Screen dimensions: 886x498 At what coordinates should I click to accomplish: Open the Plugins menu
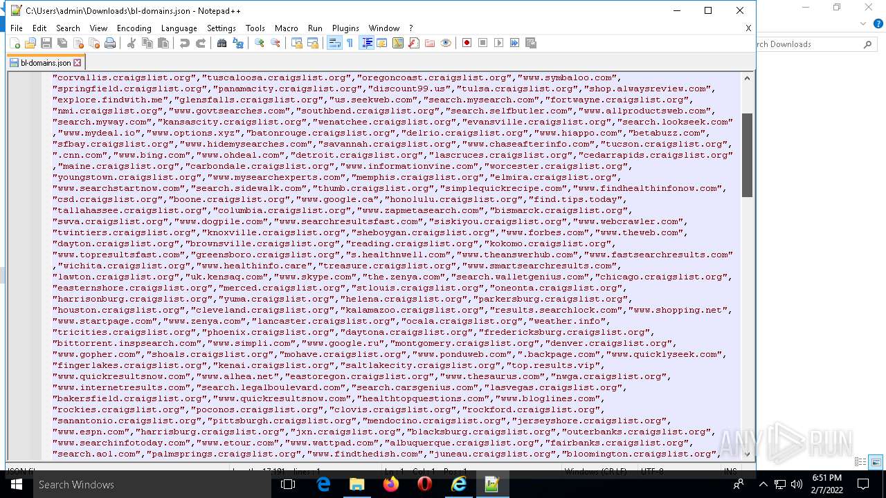345,28
